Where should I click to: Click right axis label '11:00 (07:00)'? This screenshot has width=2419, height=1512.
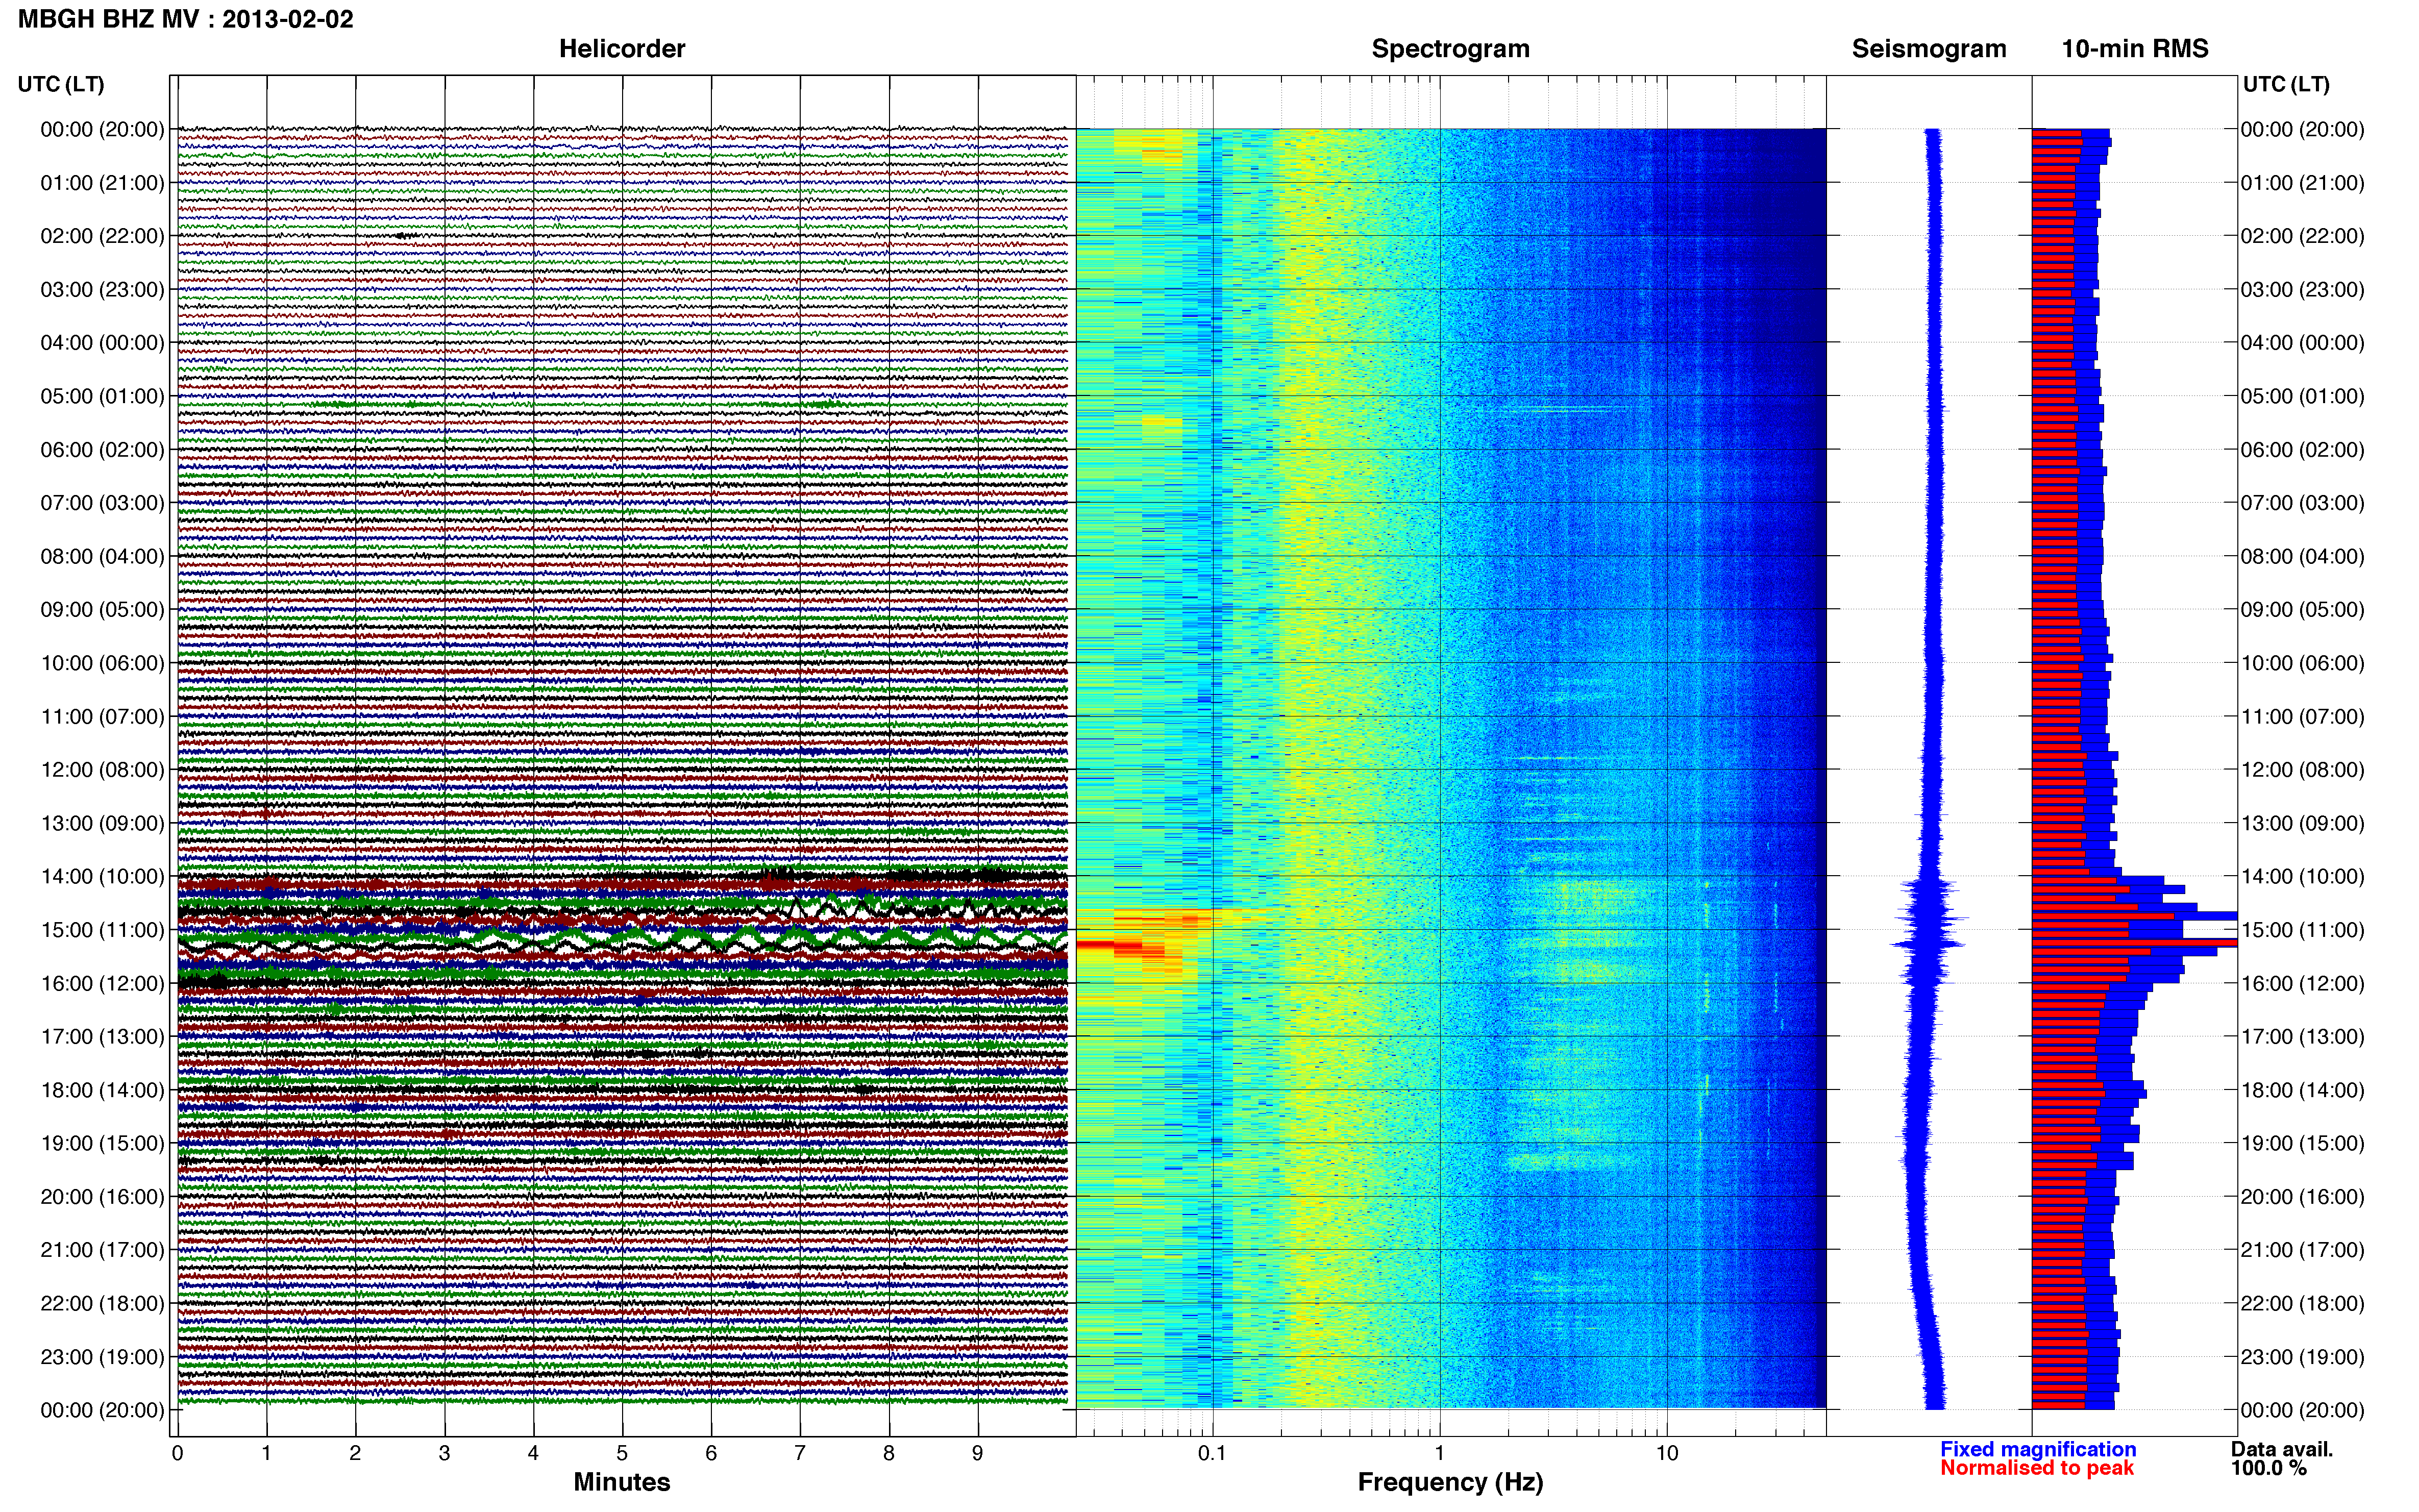coord(2302,716)
